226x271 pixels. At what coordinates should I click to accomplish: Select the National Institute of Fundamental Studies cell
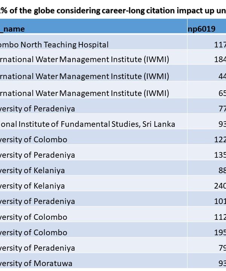tap(87, 124)
